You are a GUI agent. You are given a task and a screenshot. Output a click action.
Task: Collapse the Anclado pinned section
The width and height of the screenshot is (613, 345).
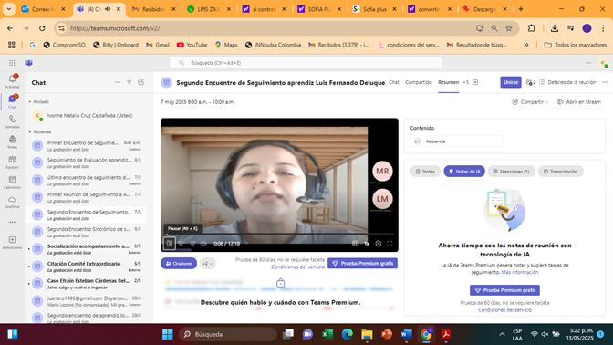click(x=30, y=101)
